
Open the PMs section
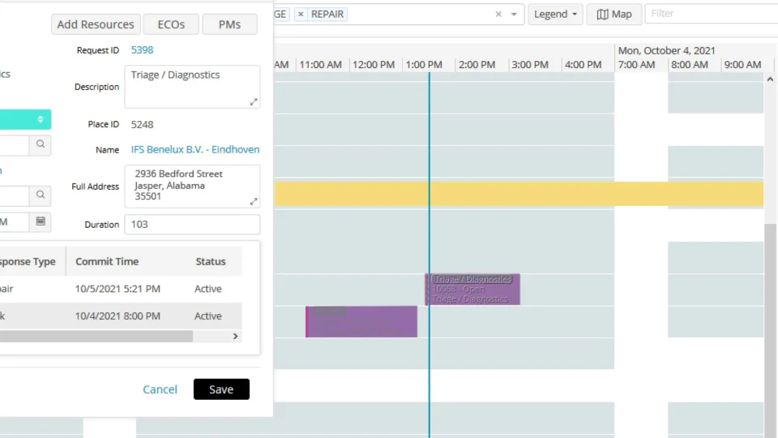click(229, 24)
